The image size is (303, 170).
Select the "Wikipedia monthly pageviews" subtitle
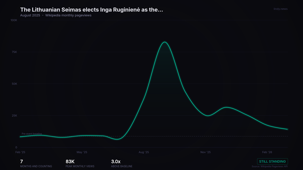click(x=68, y=15)
